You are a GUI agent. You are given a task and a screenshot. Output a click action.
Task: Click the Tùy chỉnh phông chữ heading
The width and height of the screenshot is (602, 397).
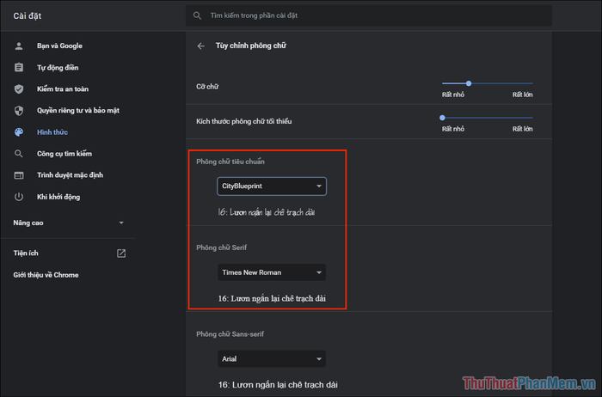pyautogui.click(x=251, y=46)
